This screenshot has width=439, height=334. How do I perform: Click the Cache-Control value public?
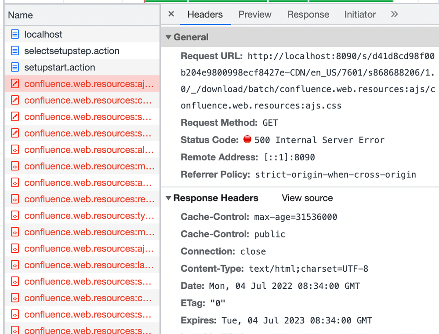(x=270, y=234)
